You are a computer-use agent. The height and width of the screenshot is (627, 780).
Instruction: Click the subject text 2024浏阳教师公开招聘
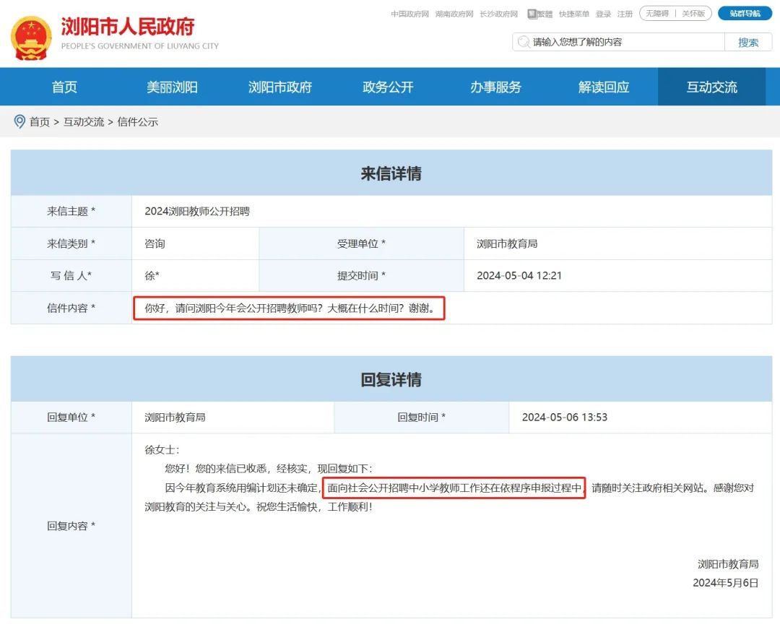(197, 211)
